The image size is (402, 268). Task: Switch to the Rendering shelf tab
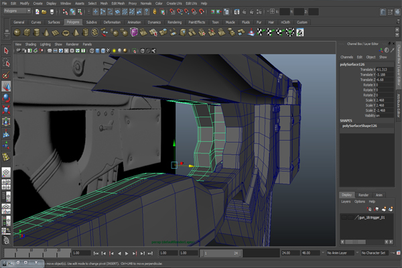pyautogui.click(x=175, y=22)
